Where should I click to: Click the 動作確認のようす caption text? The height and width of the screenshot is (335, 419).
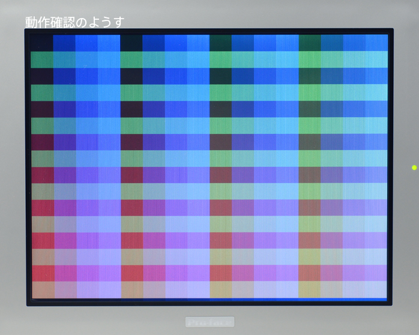point(74,22)
